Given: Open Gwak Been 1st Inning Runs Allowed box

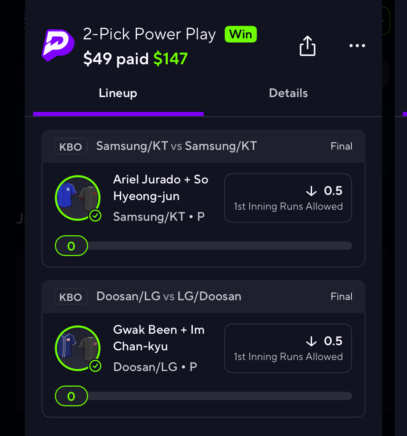Looking at the screenshot, I should pyautogui.click(x=288, y=348).
